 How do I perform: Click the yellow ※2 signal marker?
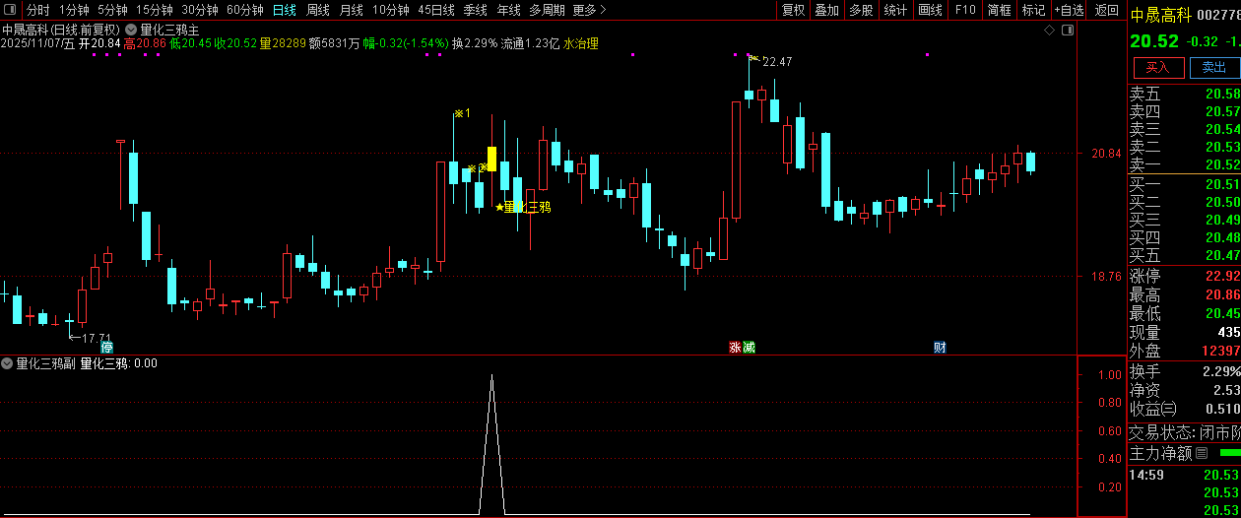click(x=477, y=168)
